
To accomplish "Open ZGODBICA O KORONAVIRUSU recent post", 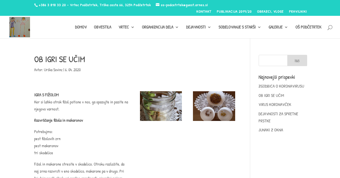I will click(x=281, y=86).
